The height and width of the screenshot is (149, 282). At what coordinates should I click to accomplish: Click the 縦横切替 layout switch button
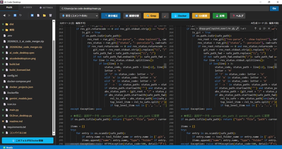pos(132,16)
